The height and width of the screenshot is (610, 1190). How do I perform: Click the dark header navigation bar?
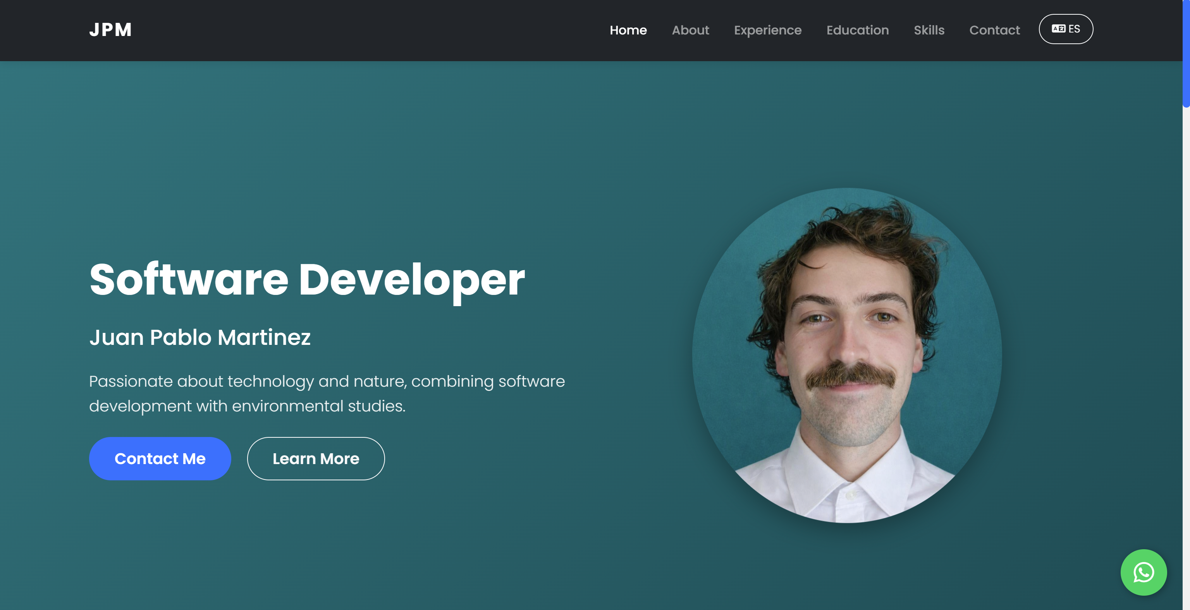370,30
